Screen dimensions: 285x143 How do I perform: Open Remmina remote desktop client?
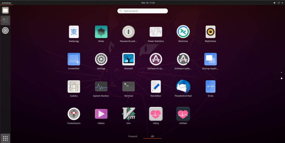click(x=183, y=32)
